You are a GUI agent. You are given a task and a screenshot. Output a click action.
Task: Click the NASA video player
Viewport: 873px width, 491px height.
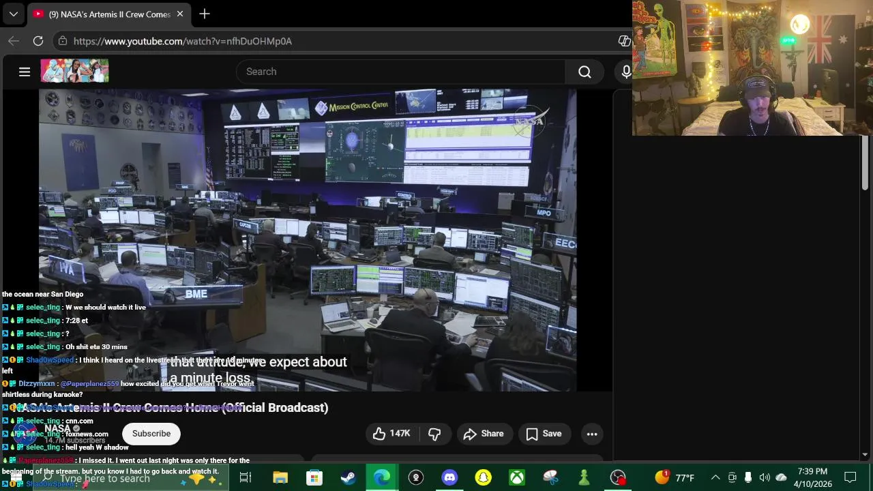point(308,240)
